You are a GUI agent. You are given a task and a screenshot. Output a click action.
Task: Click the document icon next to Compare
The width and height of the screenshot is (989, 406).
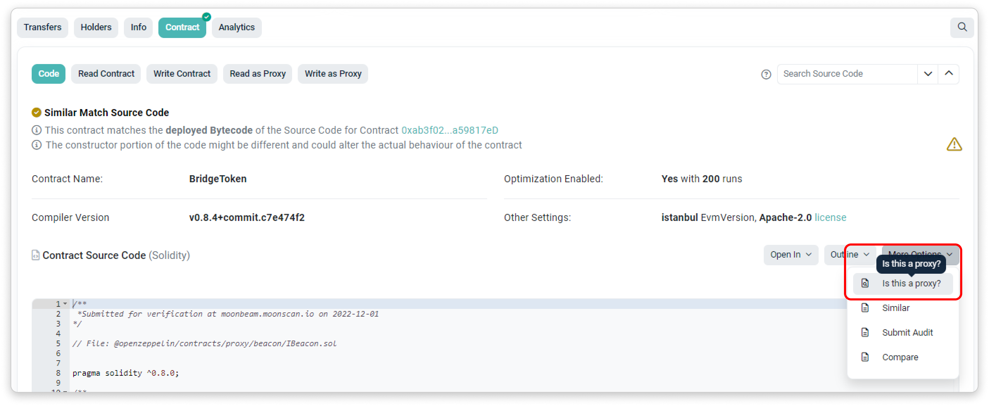(x=865, y=357)
